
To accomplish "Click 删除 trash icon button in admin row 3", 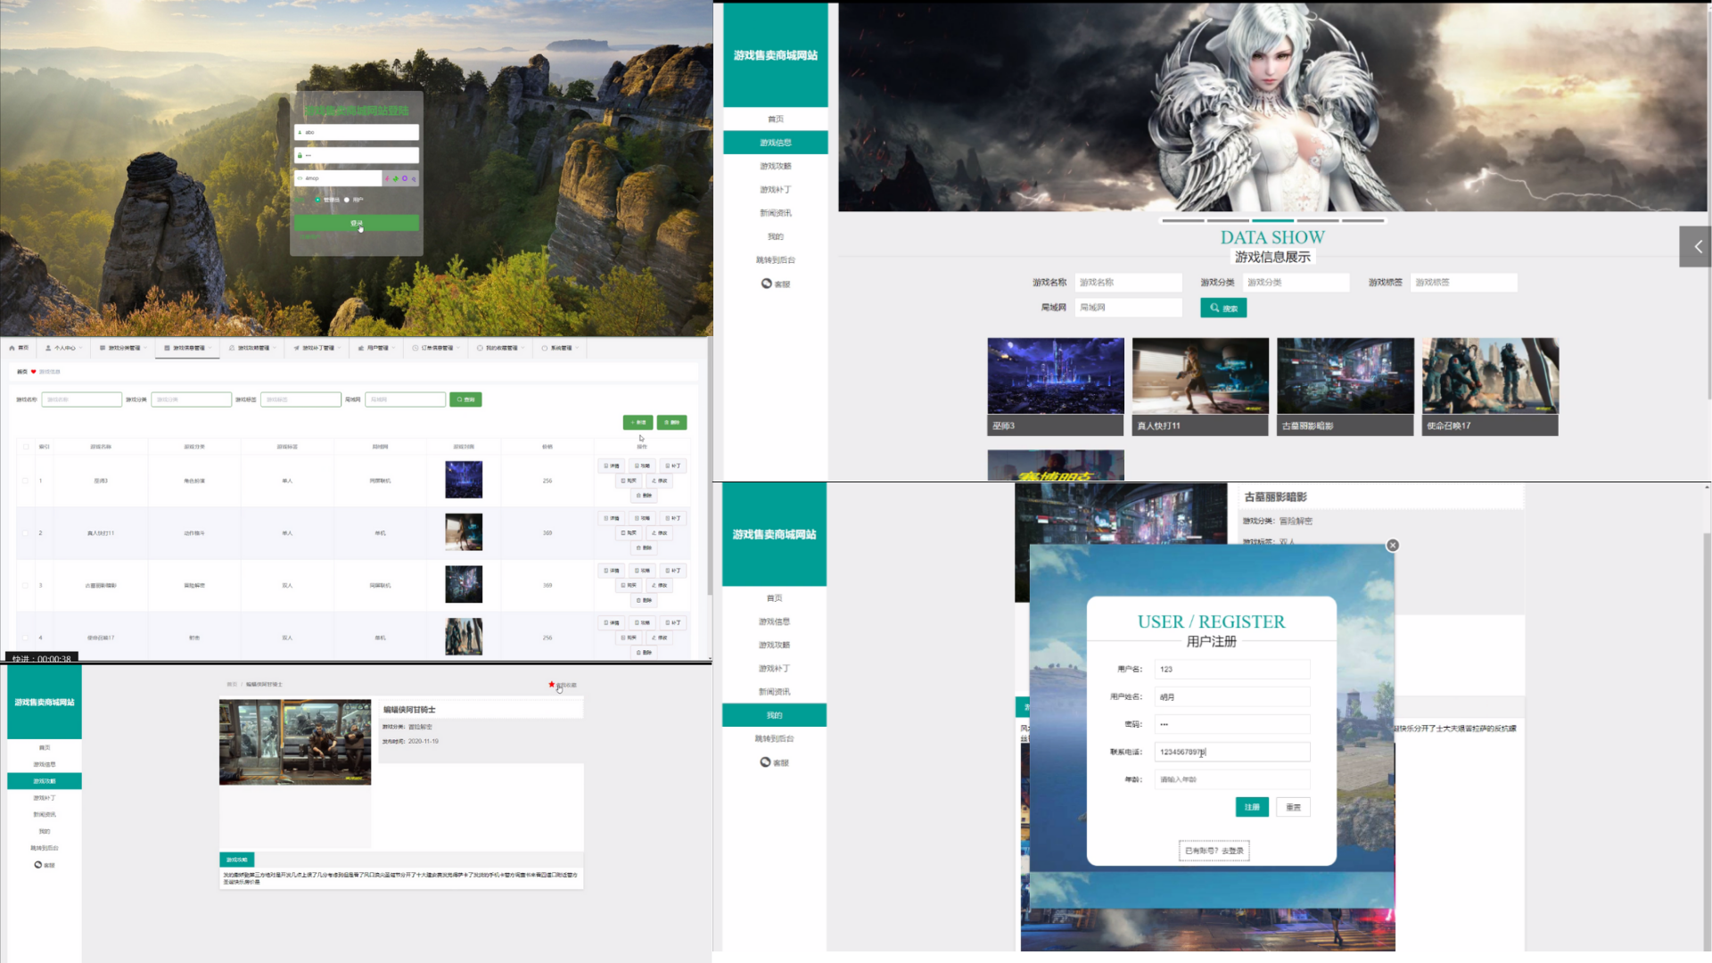I will tap(644, 601).
